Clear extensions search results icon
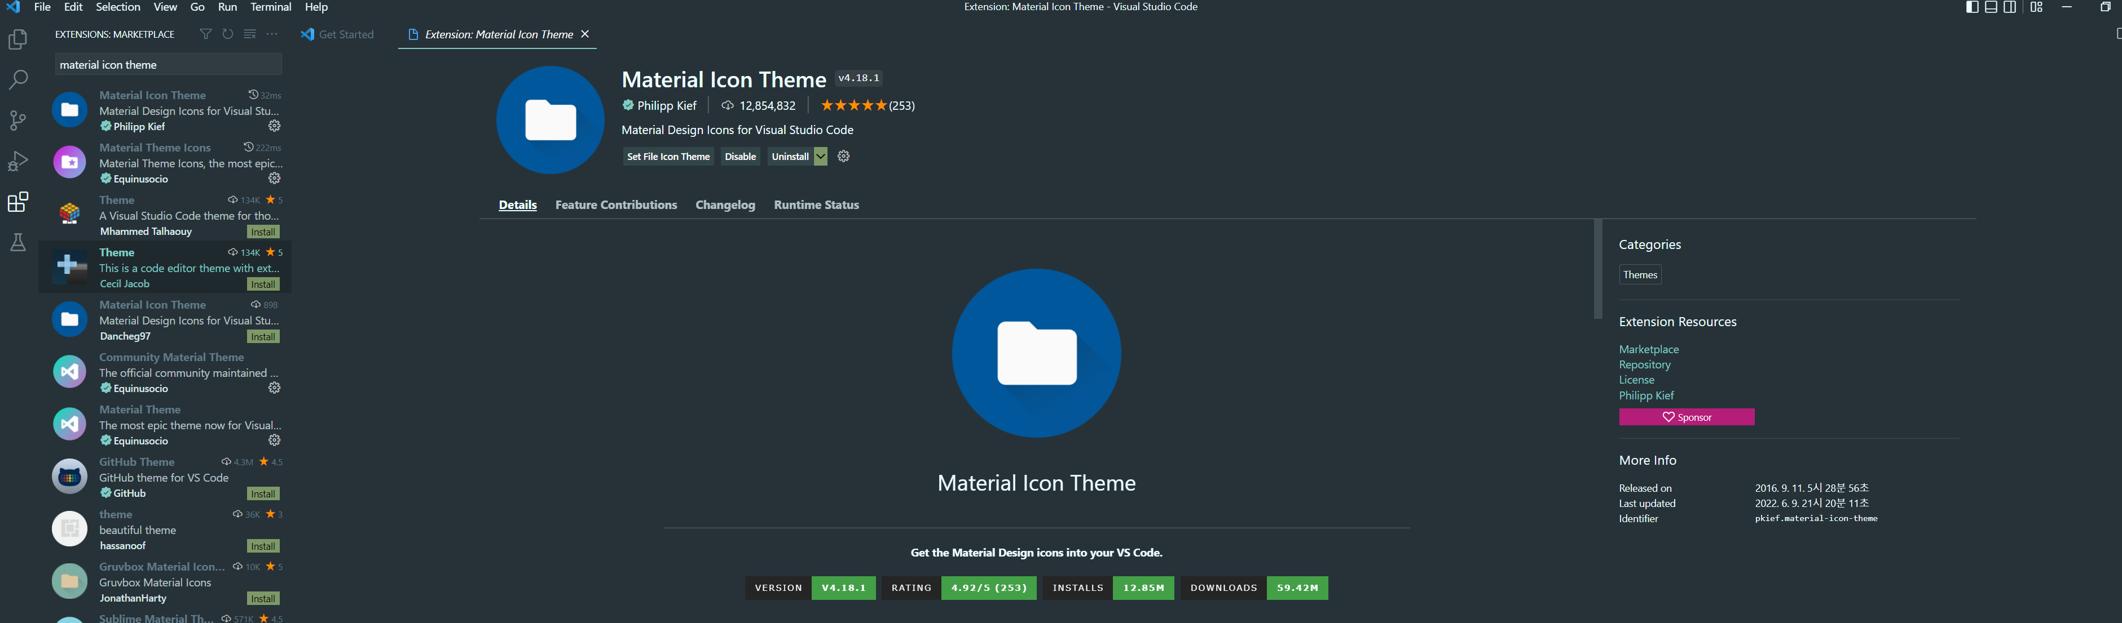 pyautogui.click(x=250, y=34)
